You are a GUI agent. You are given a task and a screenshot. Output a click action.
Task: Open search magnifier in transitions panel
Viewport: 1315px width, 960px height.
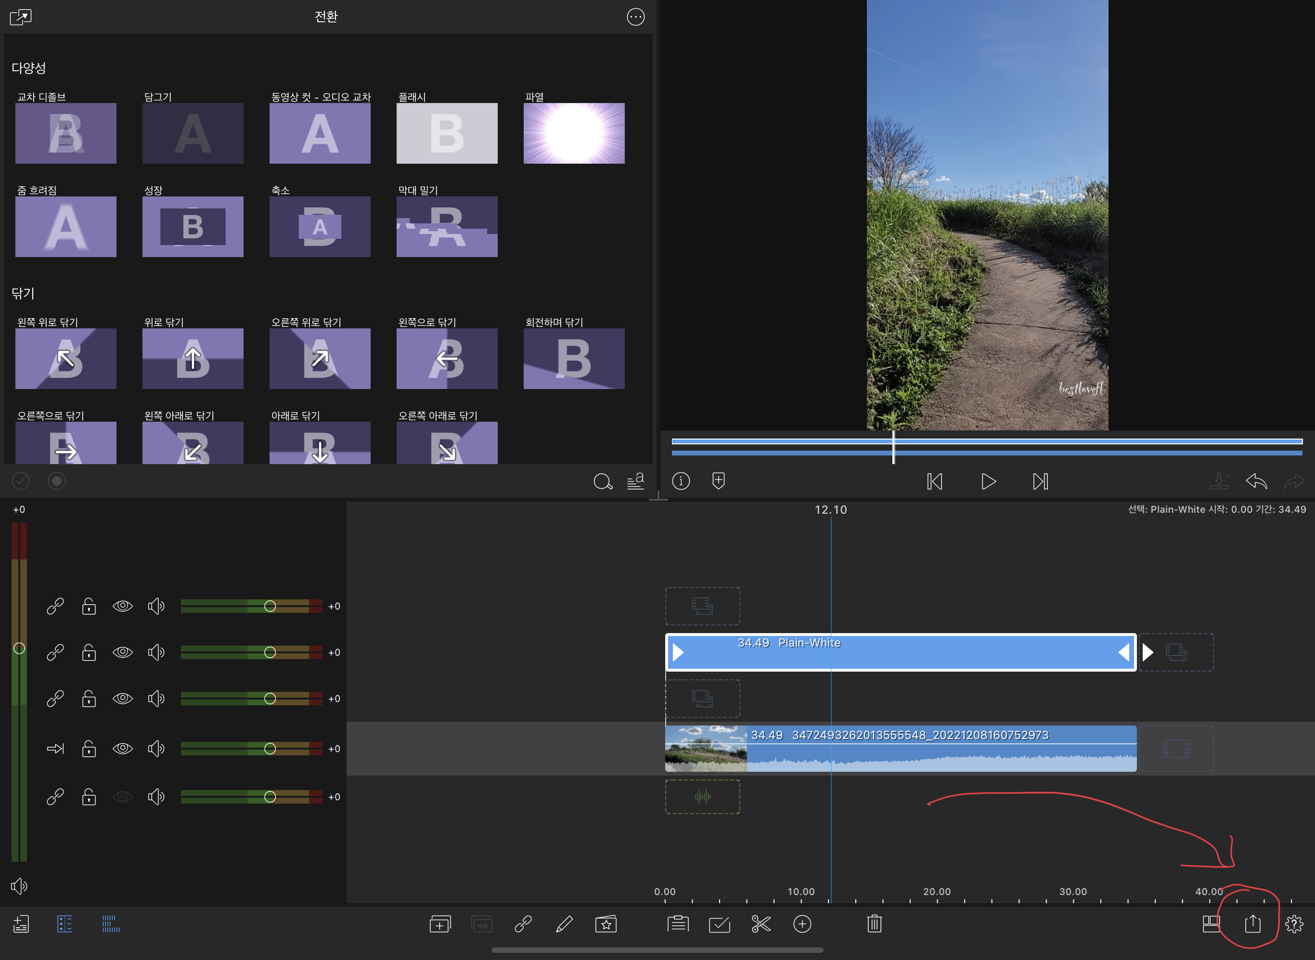click(x=602, y=481)
